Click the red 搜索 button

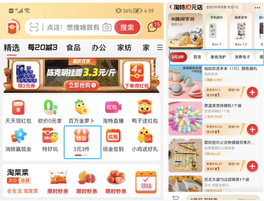127,27
